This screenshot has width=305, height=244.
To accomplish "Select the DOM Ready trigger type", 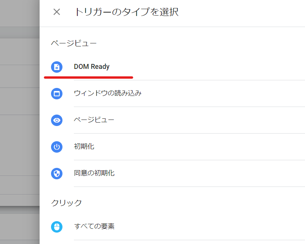I will [x=92, y=67].
